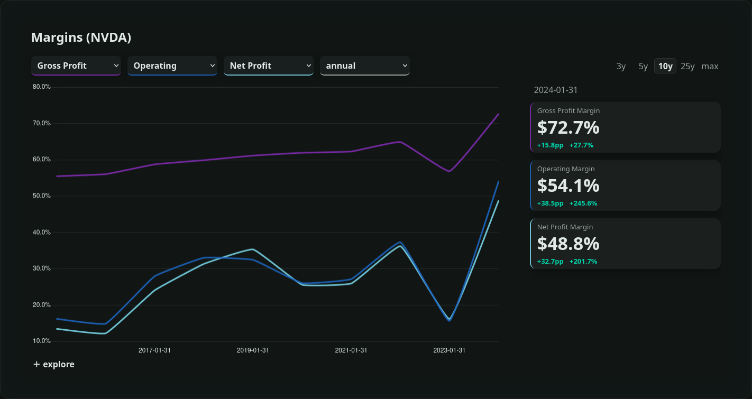This screenshot has height=399, width=752.
Task: Open the Gross Profit metric dropdown
Action: [x=76, y=66]
